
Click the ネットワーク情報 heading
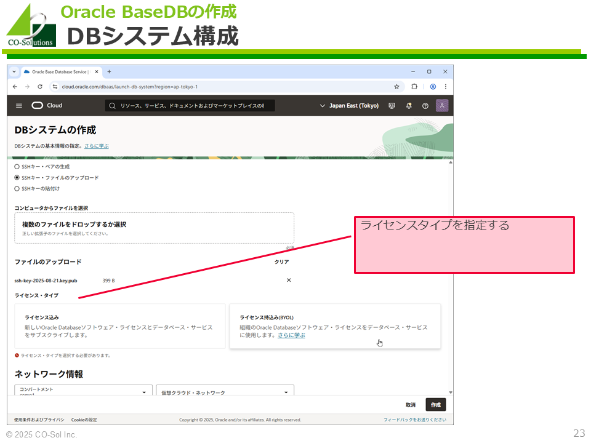(49, 374)
